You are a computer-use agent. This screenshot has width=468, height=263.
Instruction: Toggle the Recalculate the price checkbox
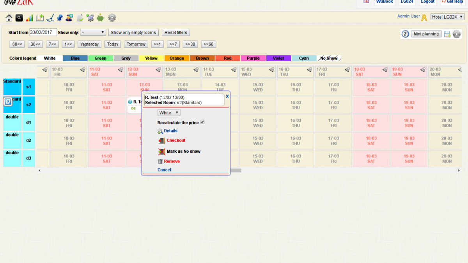[x=202, y=122]
